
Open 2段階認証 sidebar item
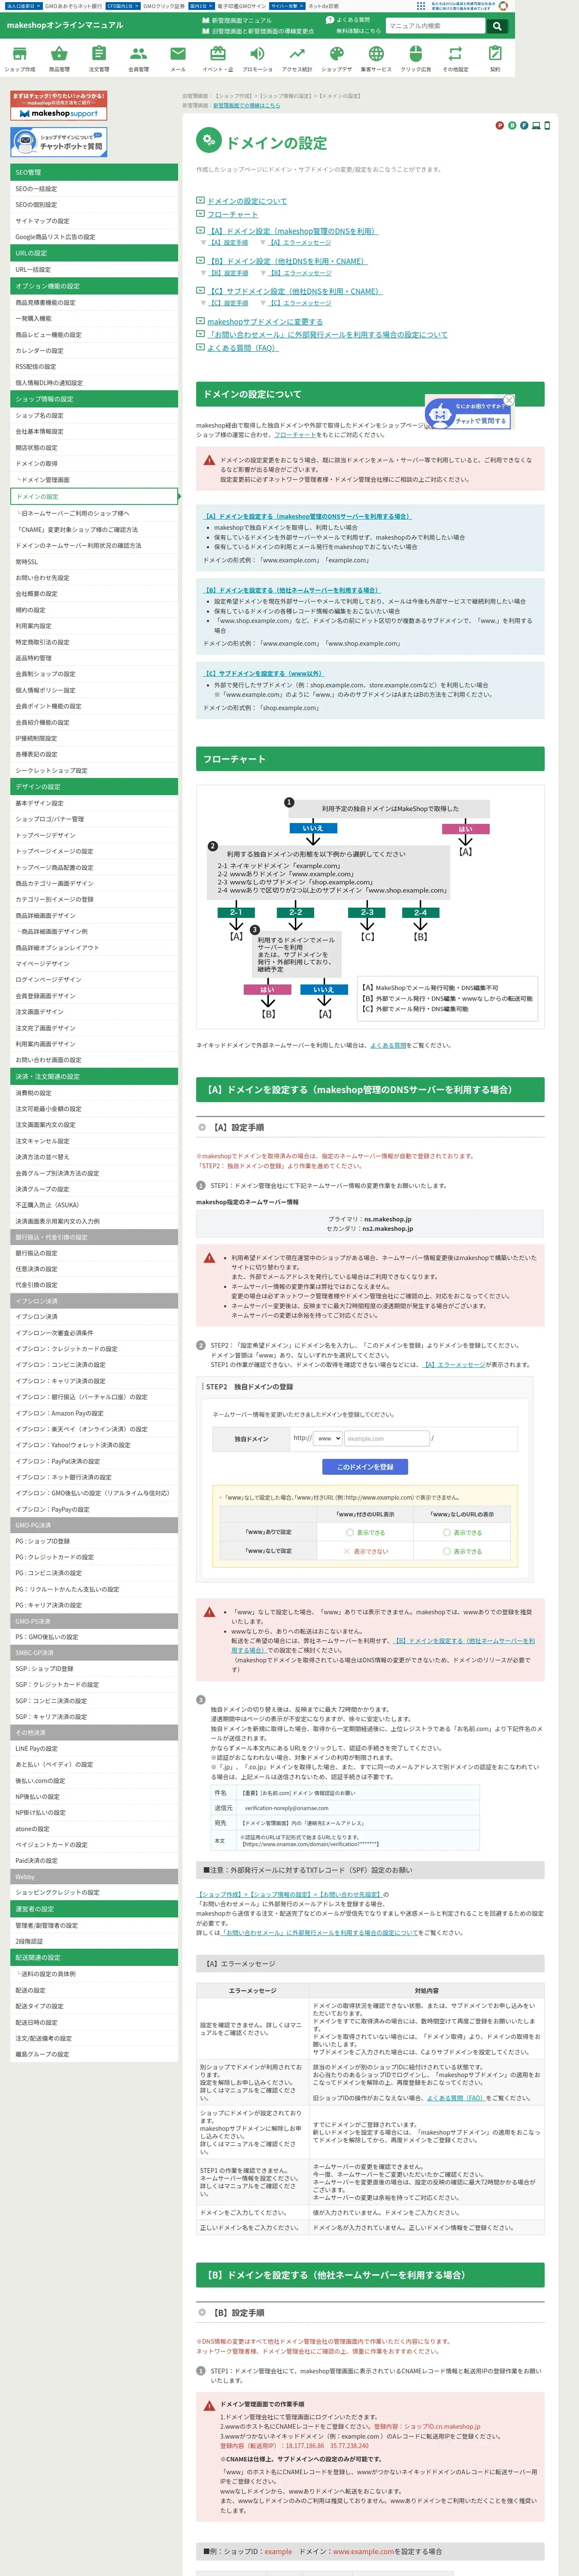tap(94, 1941)
